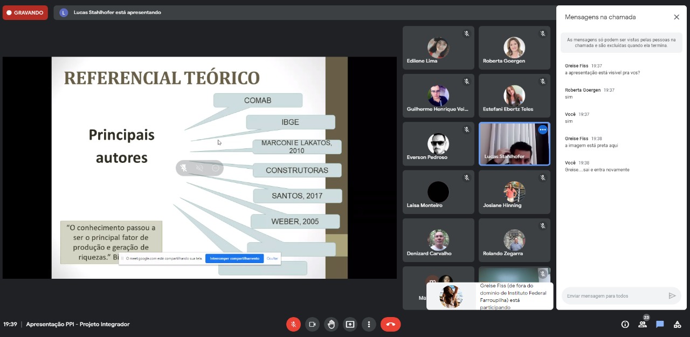Click the GRAVANDO recording indicator
690x337 pixels.
click(25, 12)
